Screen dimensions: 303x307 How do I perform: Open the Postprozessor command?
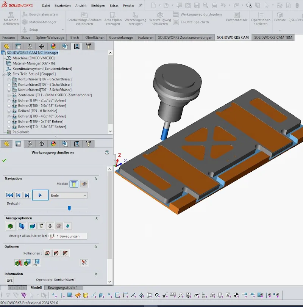coord(237,17)
